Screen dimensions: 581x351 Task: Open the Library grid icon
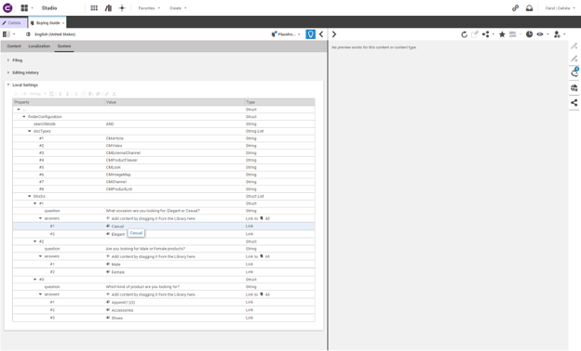click(94, 7)
